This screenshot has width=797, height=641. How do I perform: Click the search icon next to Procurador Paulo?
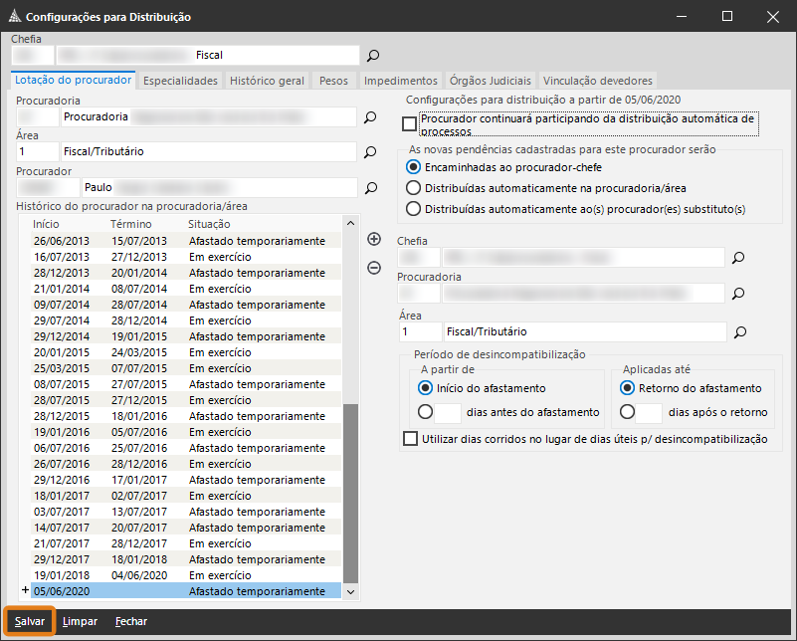[369, 187]
